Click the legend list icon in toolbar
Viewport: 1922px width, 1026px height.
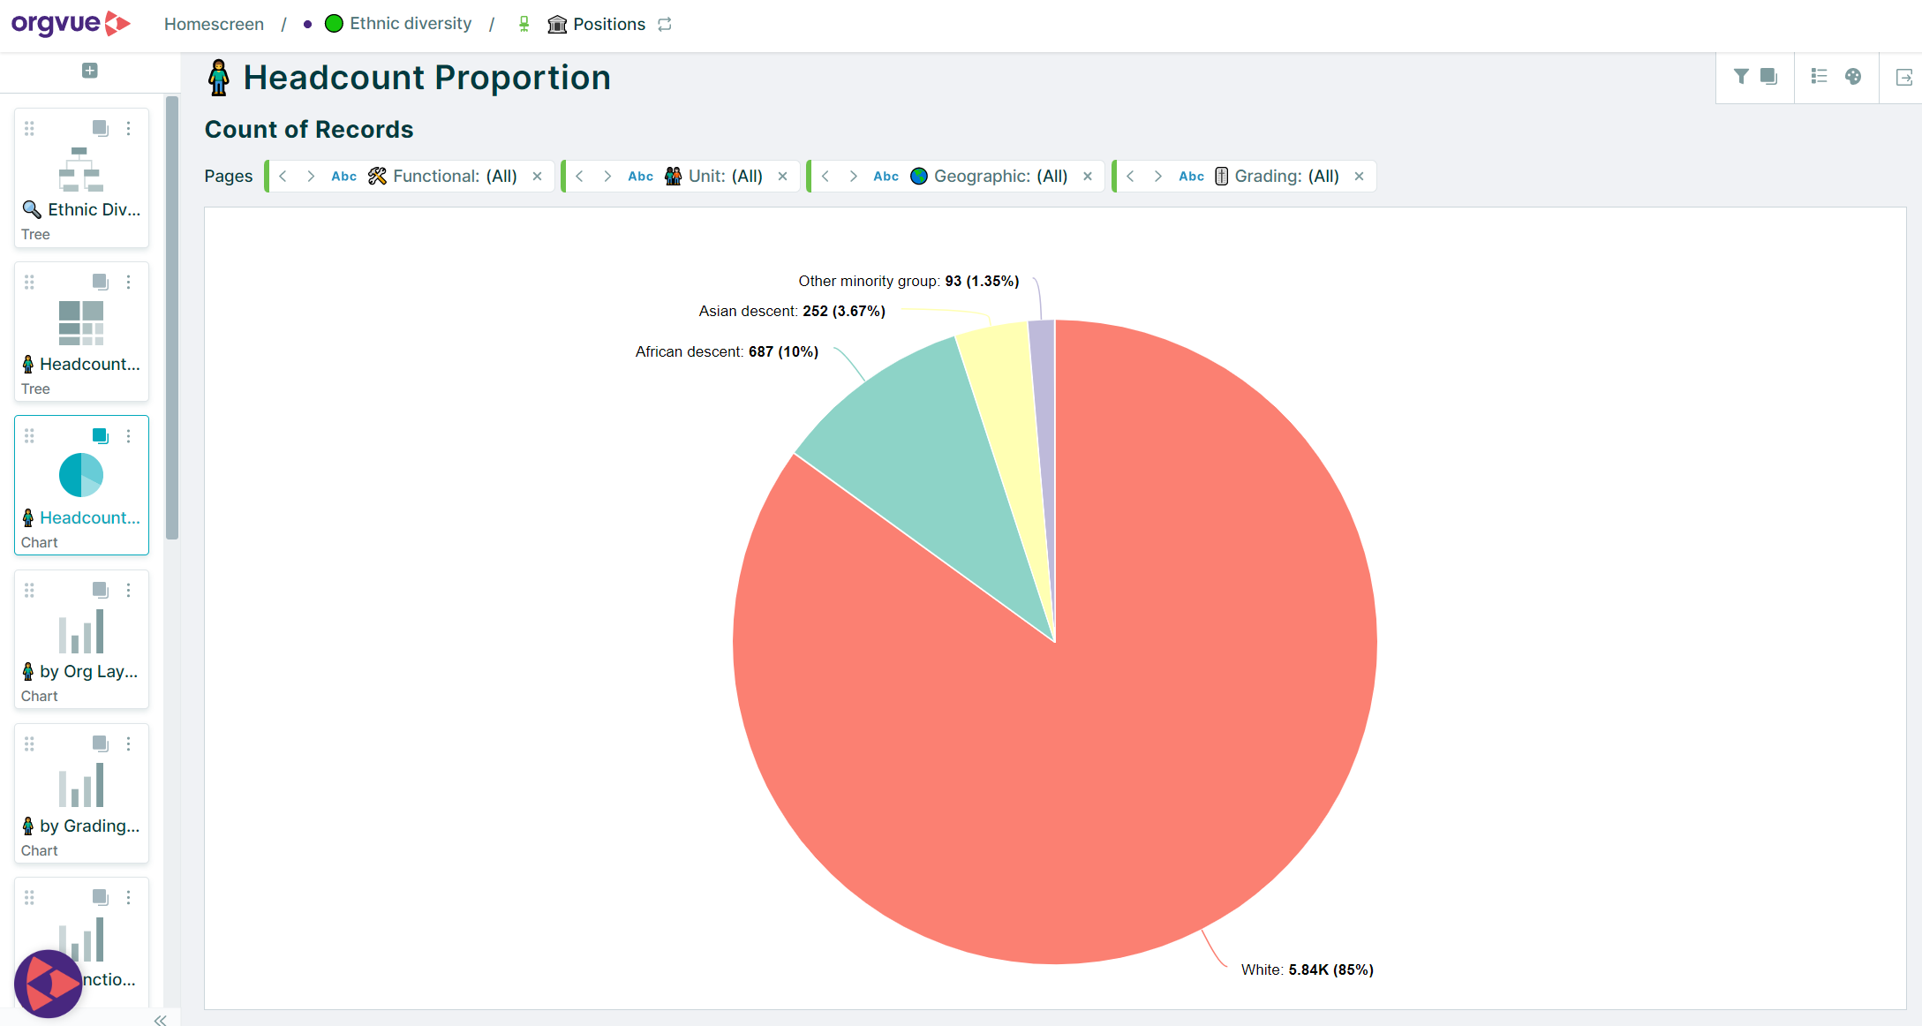click(1819, 77)
